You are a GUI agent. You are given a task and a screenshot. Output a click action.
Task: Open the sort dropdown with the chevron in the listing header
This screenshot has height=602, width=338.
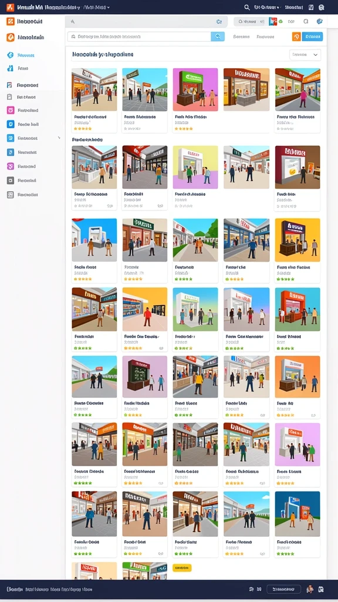click(x=305, y=55)
